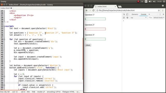Bookmark the page with the star icon
The height and width of the screenshot is (93, 166).
[159, 10]
